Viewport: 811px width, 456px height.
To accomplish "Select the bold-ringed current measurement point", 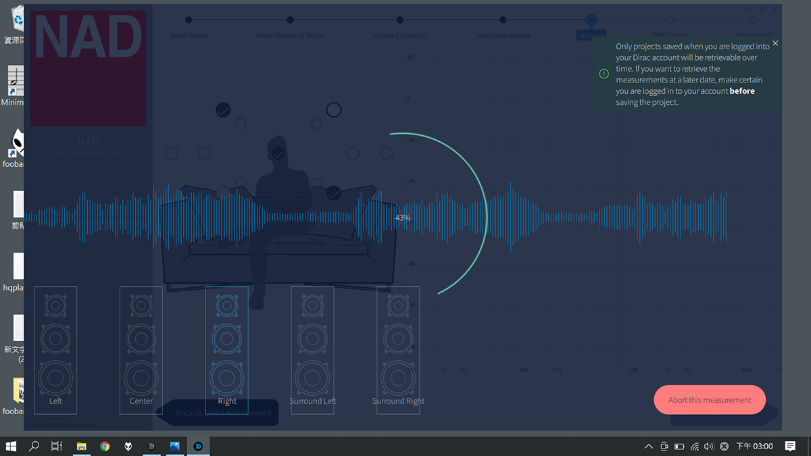I will pos(334,109).
